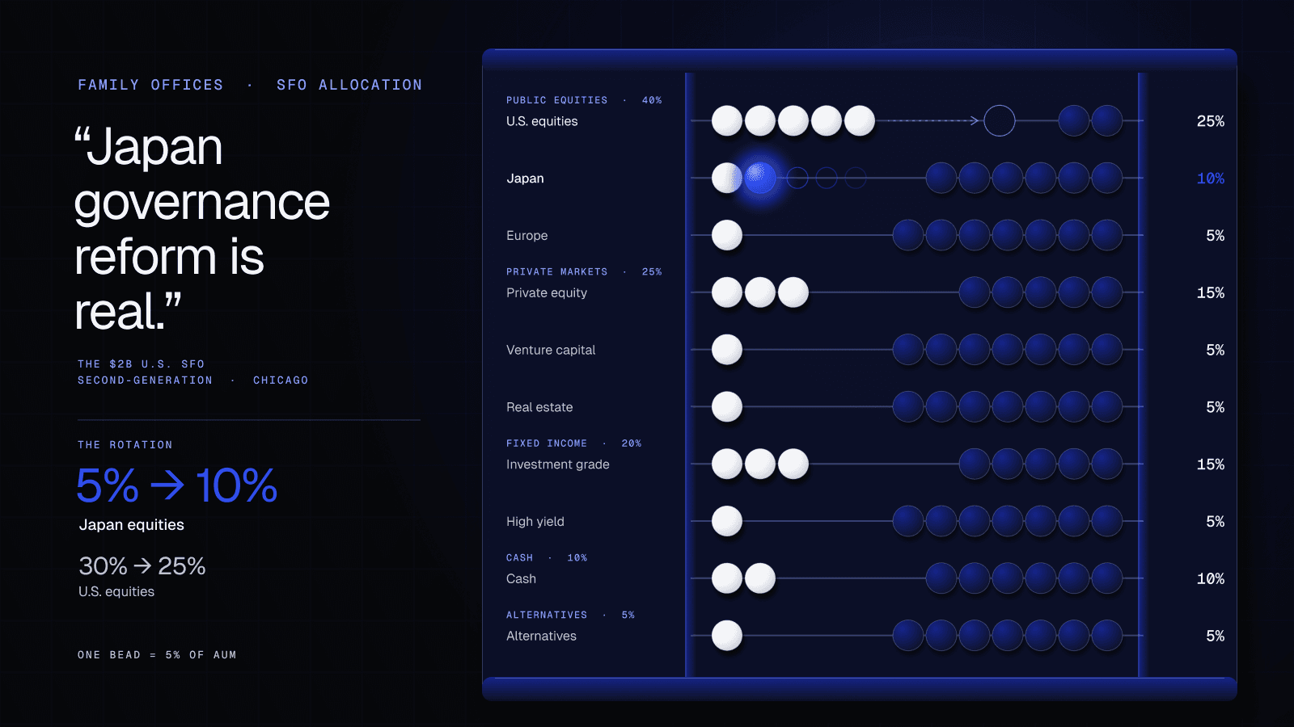The height and width of the screenshot is (727, 1294).
Task: Click the PUBLIC EQUITIES 40% group label
Action: point(584,100)
